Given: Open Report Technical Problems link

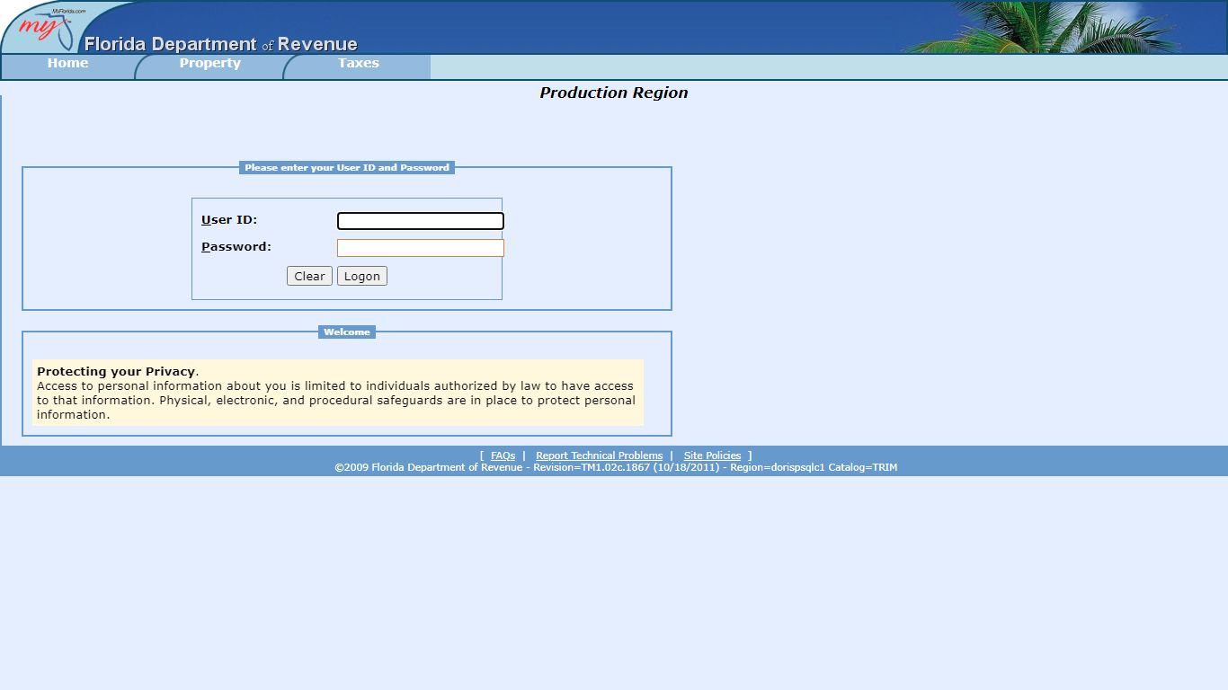Looking at the screenshot, I should [x=600, y=456].
